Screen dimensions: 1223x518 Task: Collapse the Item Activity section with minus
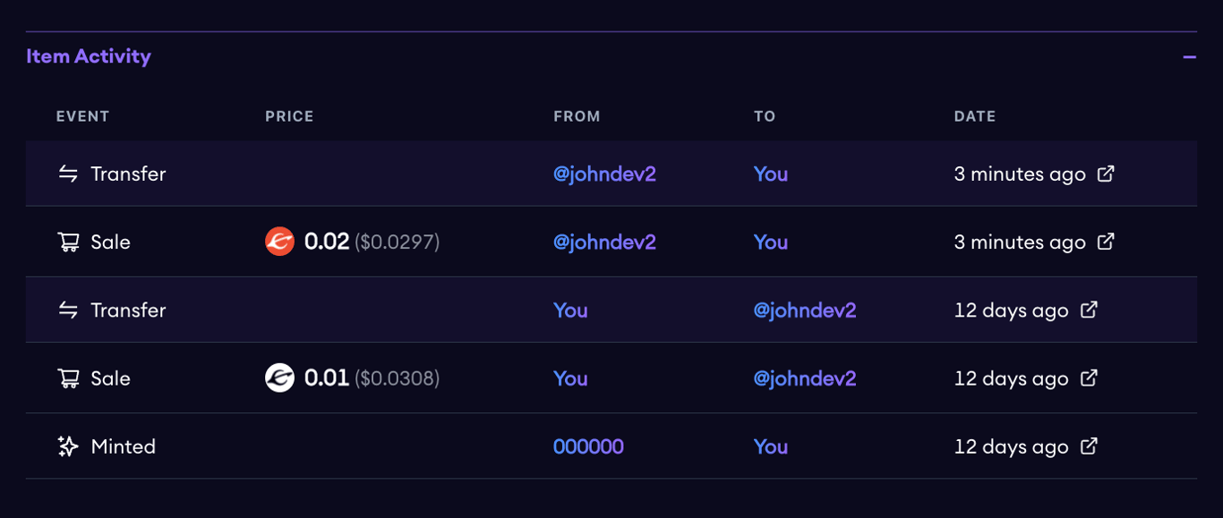coord(1189,57)
